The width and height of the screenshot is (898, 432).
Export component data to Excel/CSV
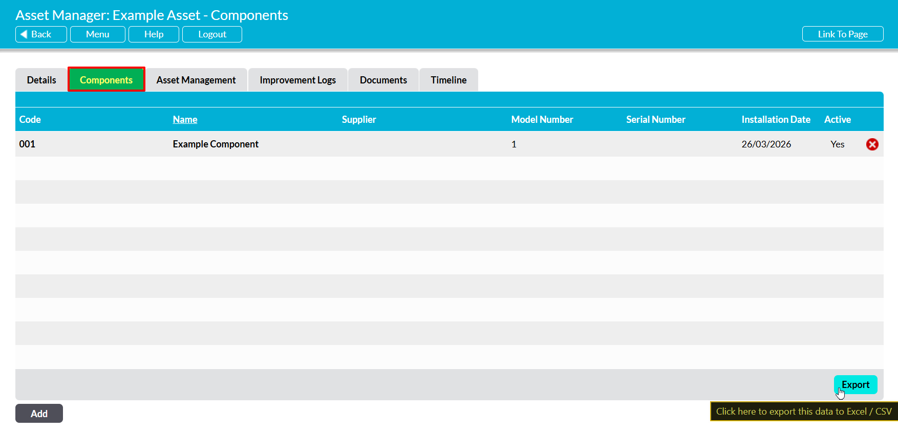coord(856,385)
